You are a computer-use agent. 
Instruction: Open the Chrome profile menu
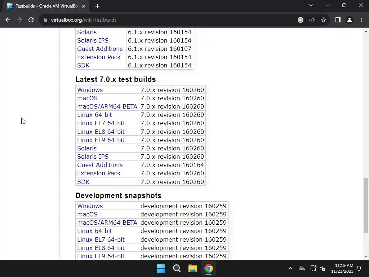[350, 20]
